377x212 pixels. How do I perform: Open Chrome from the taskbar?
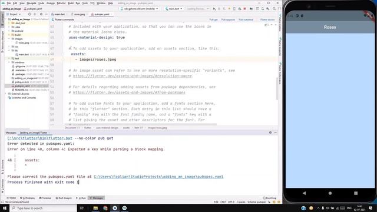point(105,208)
